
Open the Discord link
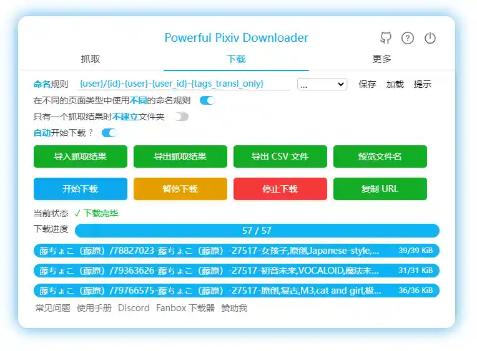[134, 308]
